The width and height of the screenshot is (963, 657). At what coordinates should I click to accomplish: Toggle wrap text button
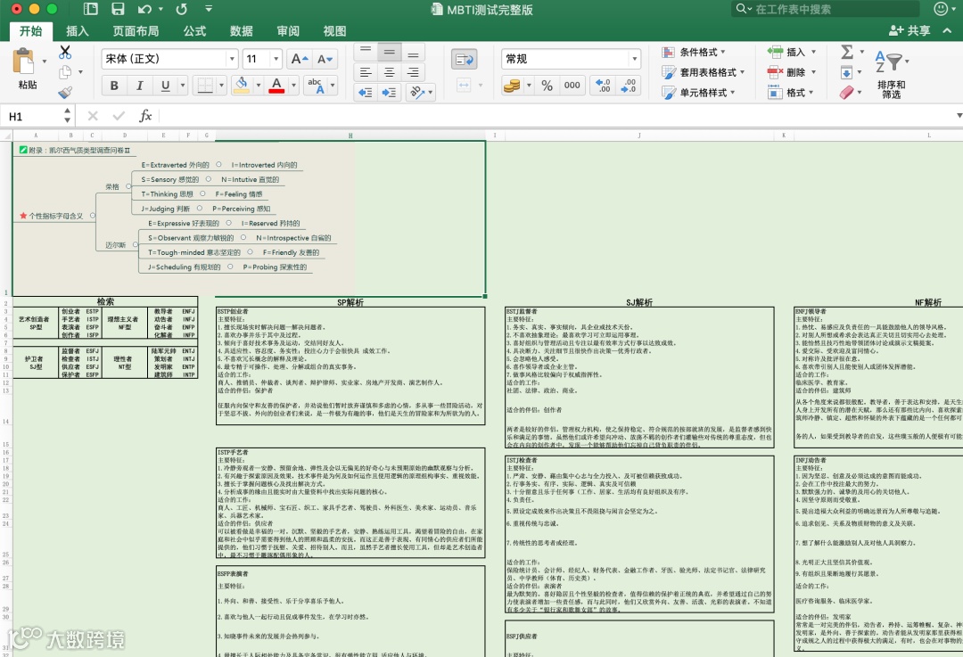[x=464, y=60]
